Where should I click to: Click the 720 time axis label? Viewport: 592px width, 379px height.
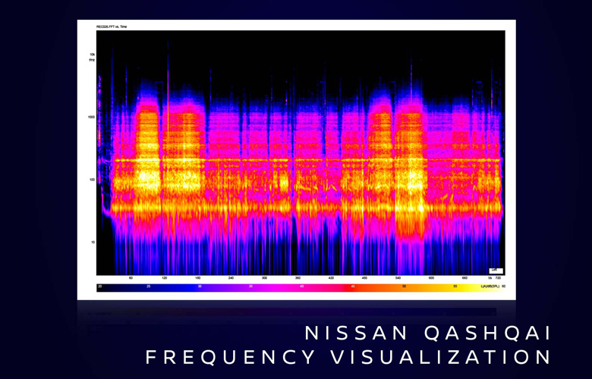point(498,278)
